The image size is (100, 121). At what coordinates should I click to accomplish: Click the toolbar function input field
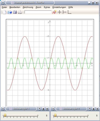click(38, 12)
